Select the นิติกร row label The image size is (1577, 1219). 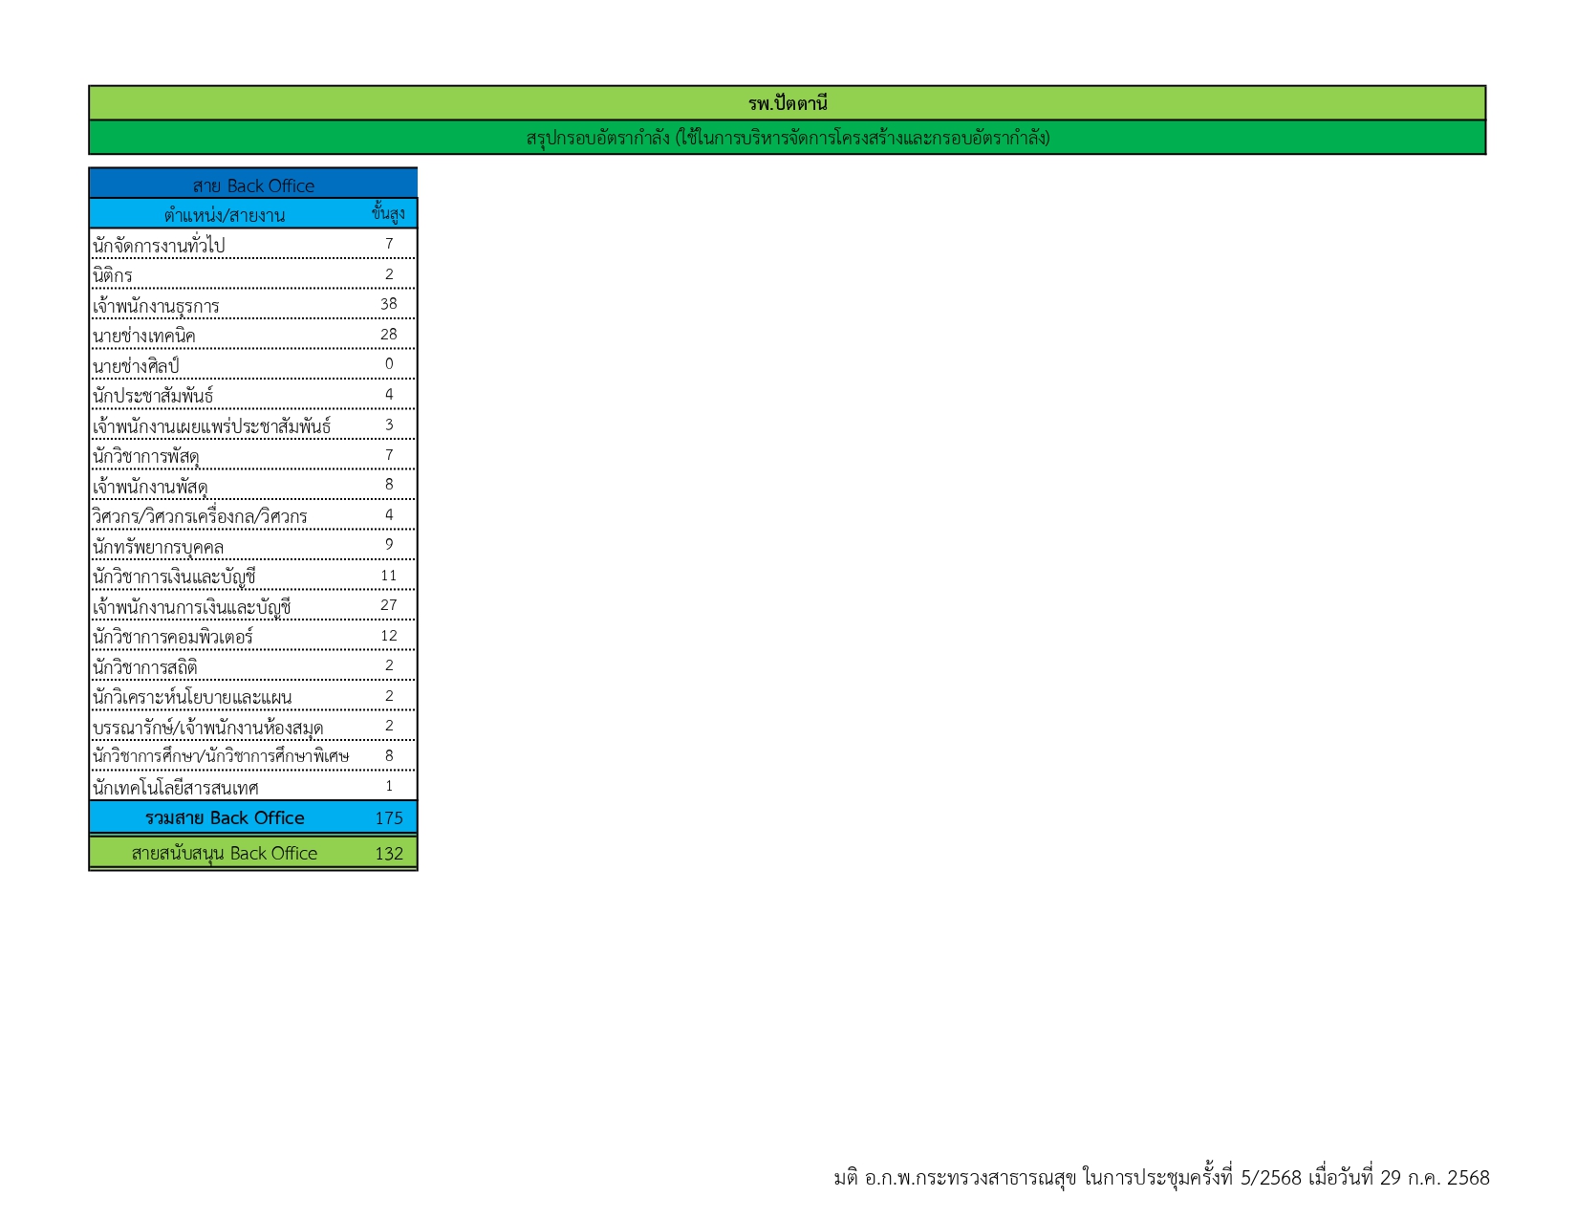113,276
